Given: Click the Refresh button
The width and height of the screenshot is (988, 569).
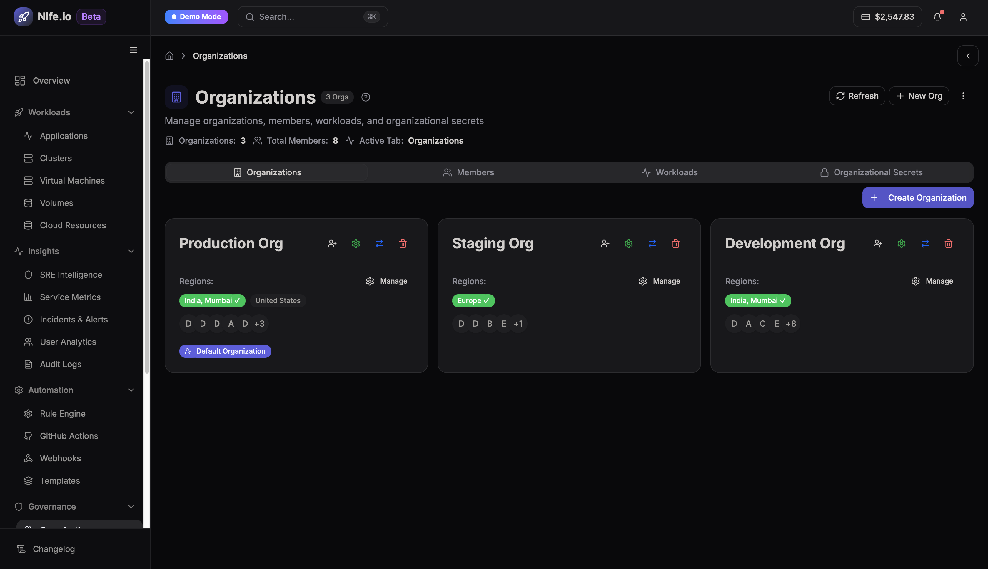Looking at the screenshot, I should pyautogui.click(x=857, y=96).
